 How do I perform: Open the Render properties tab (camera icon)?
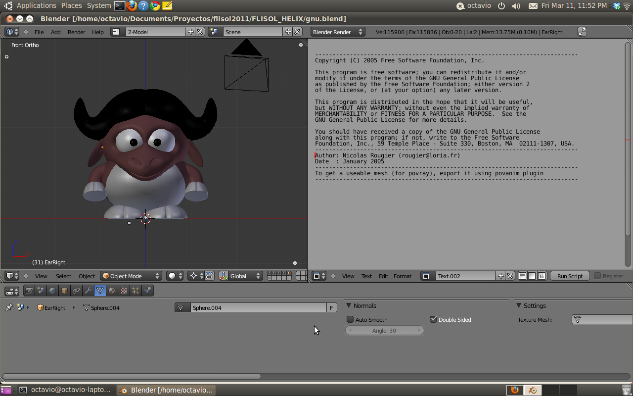coord(29,291)
